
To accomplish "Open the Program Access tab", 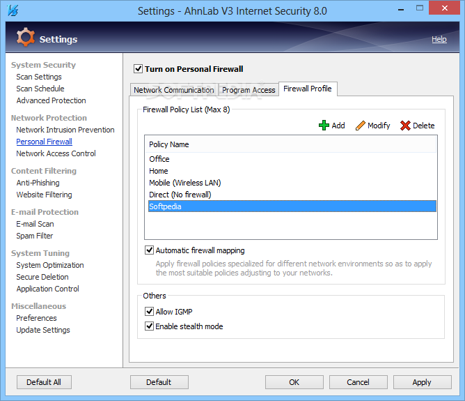I will point(249,90).
